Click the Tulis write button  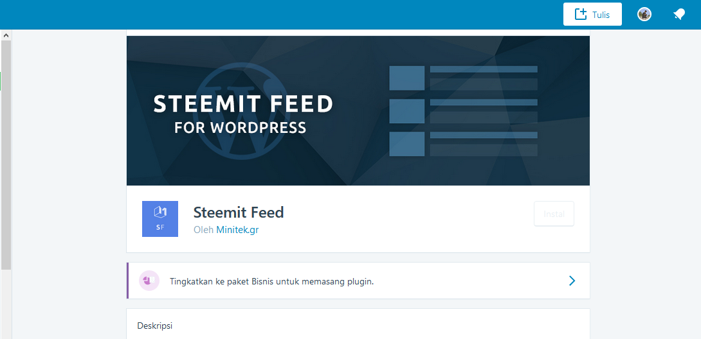(x=592, y=14)
